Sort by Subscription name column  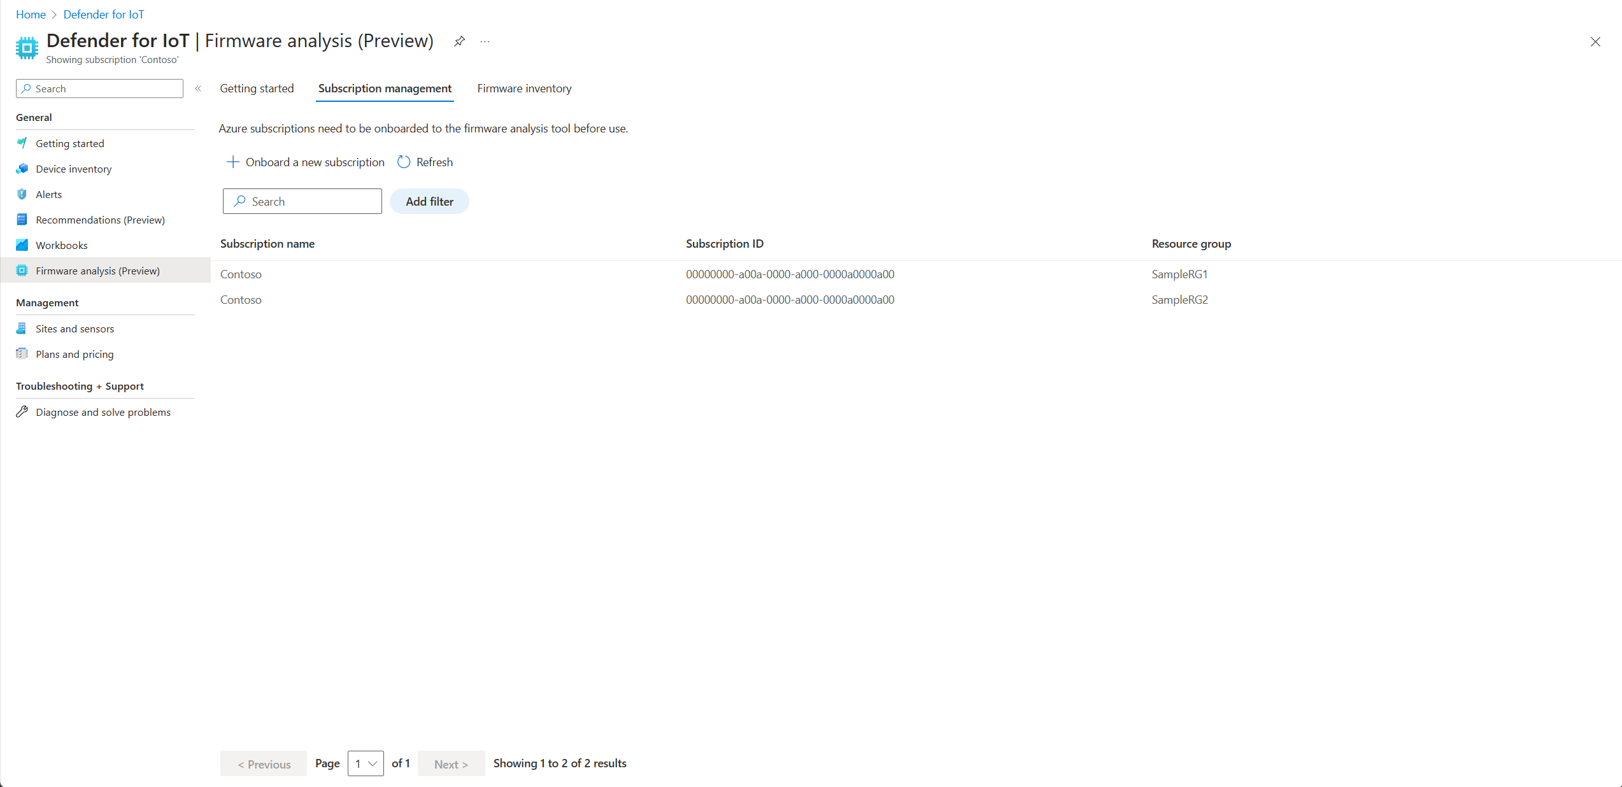click(x=267, y=244)
